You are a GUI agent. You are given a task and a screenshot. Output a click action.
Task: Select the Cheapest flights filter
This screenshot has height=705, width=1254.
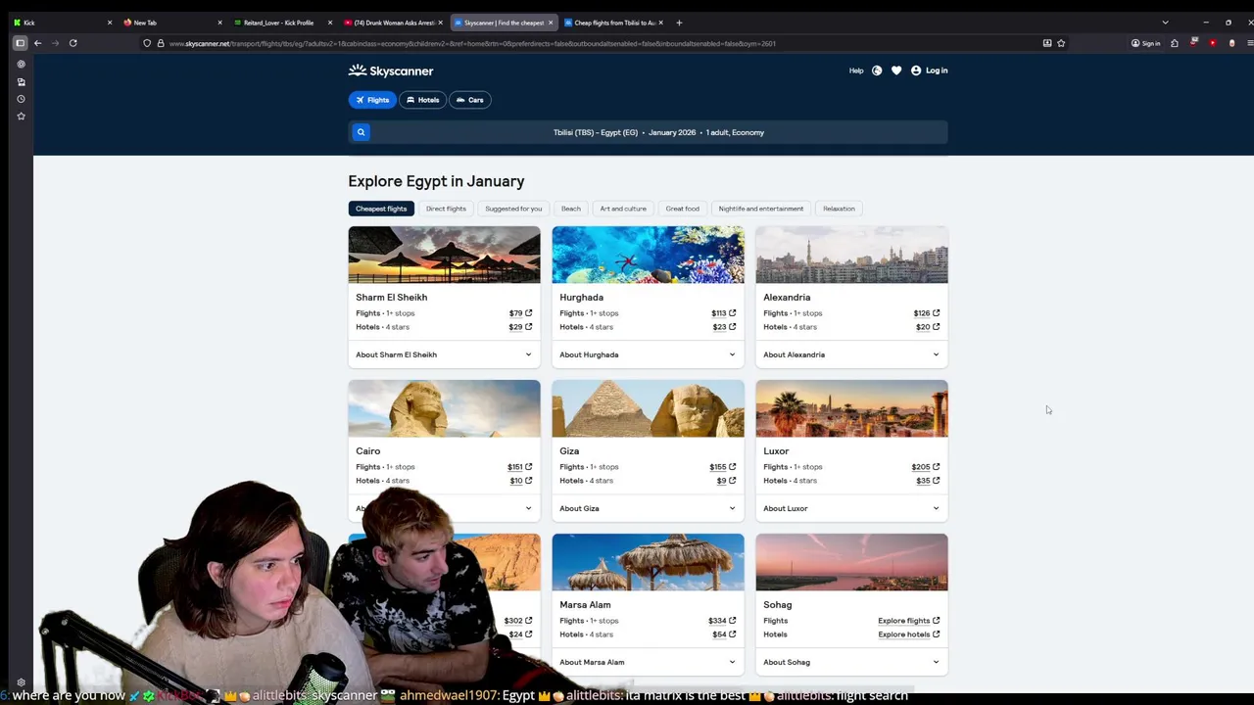381,209
